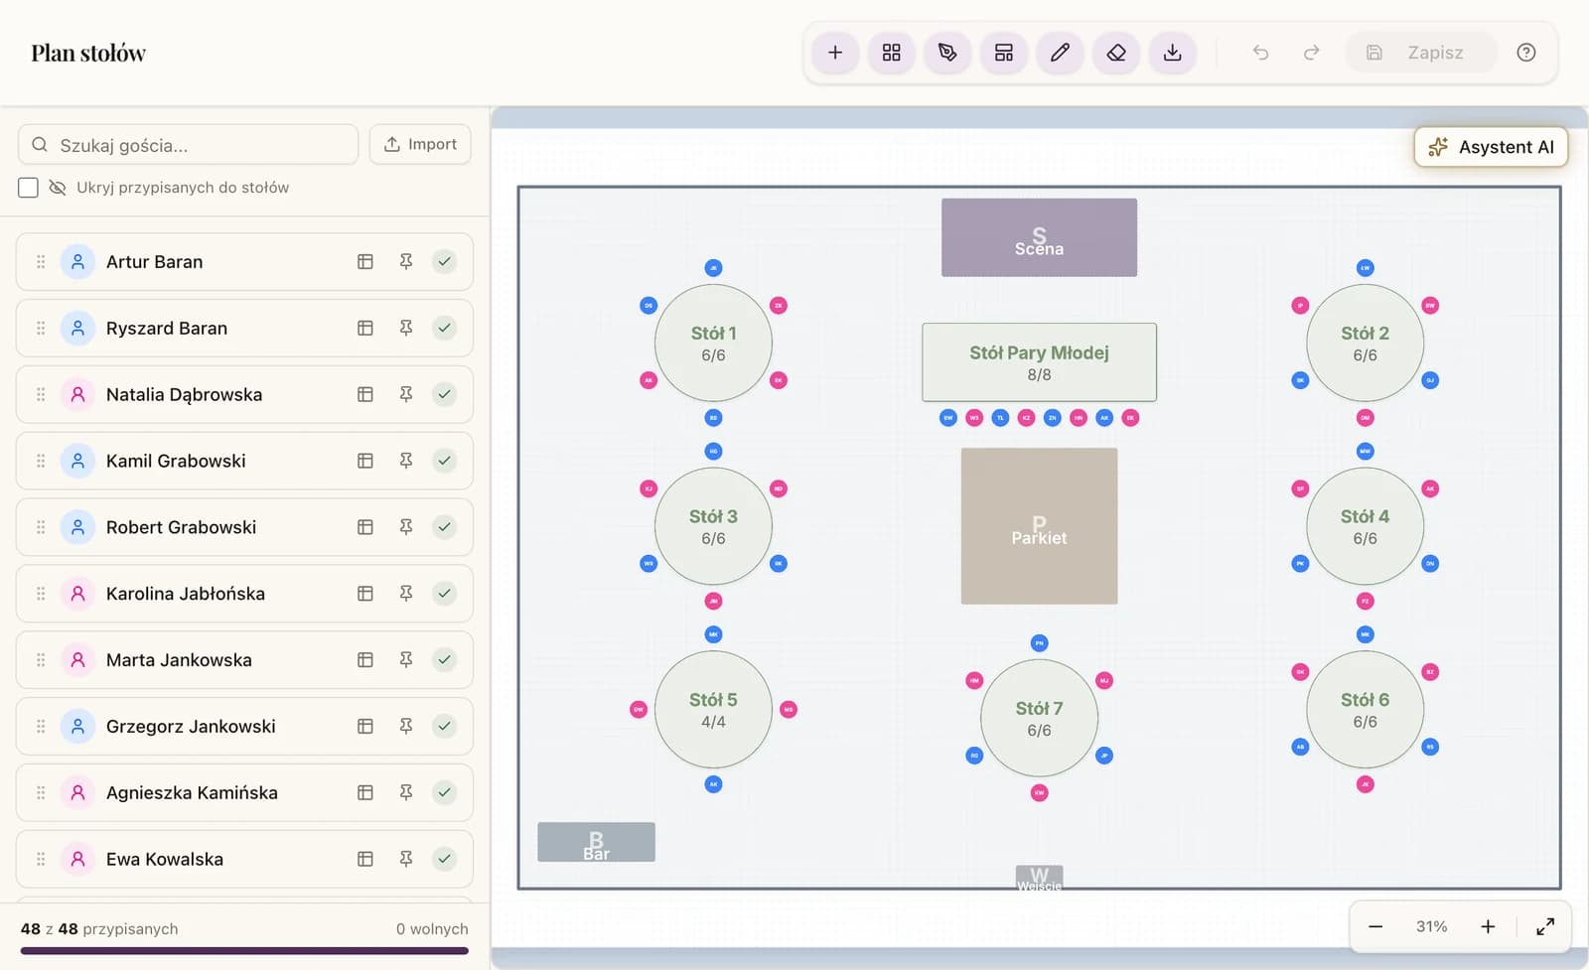Open the help question mark icon
The width and height of the screenshot is (1589, 970).
pos(1526,53)
